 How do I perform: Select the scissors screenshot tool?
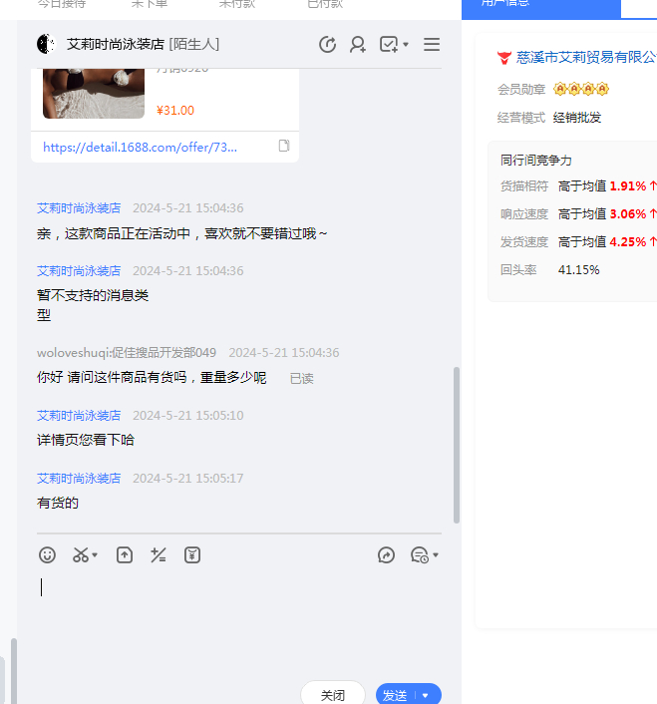(81, 555)
